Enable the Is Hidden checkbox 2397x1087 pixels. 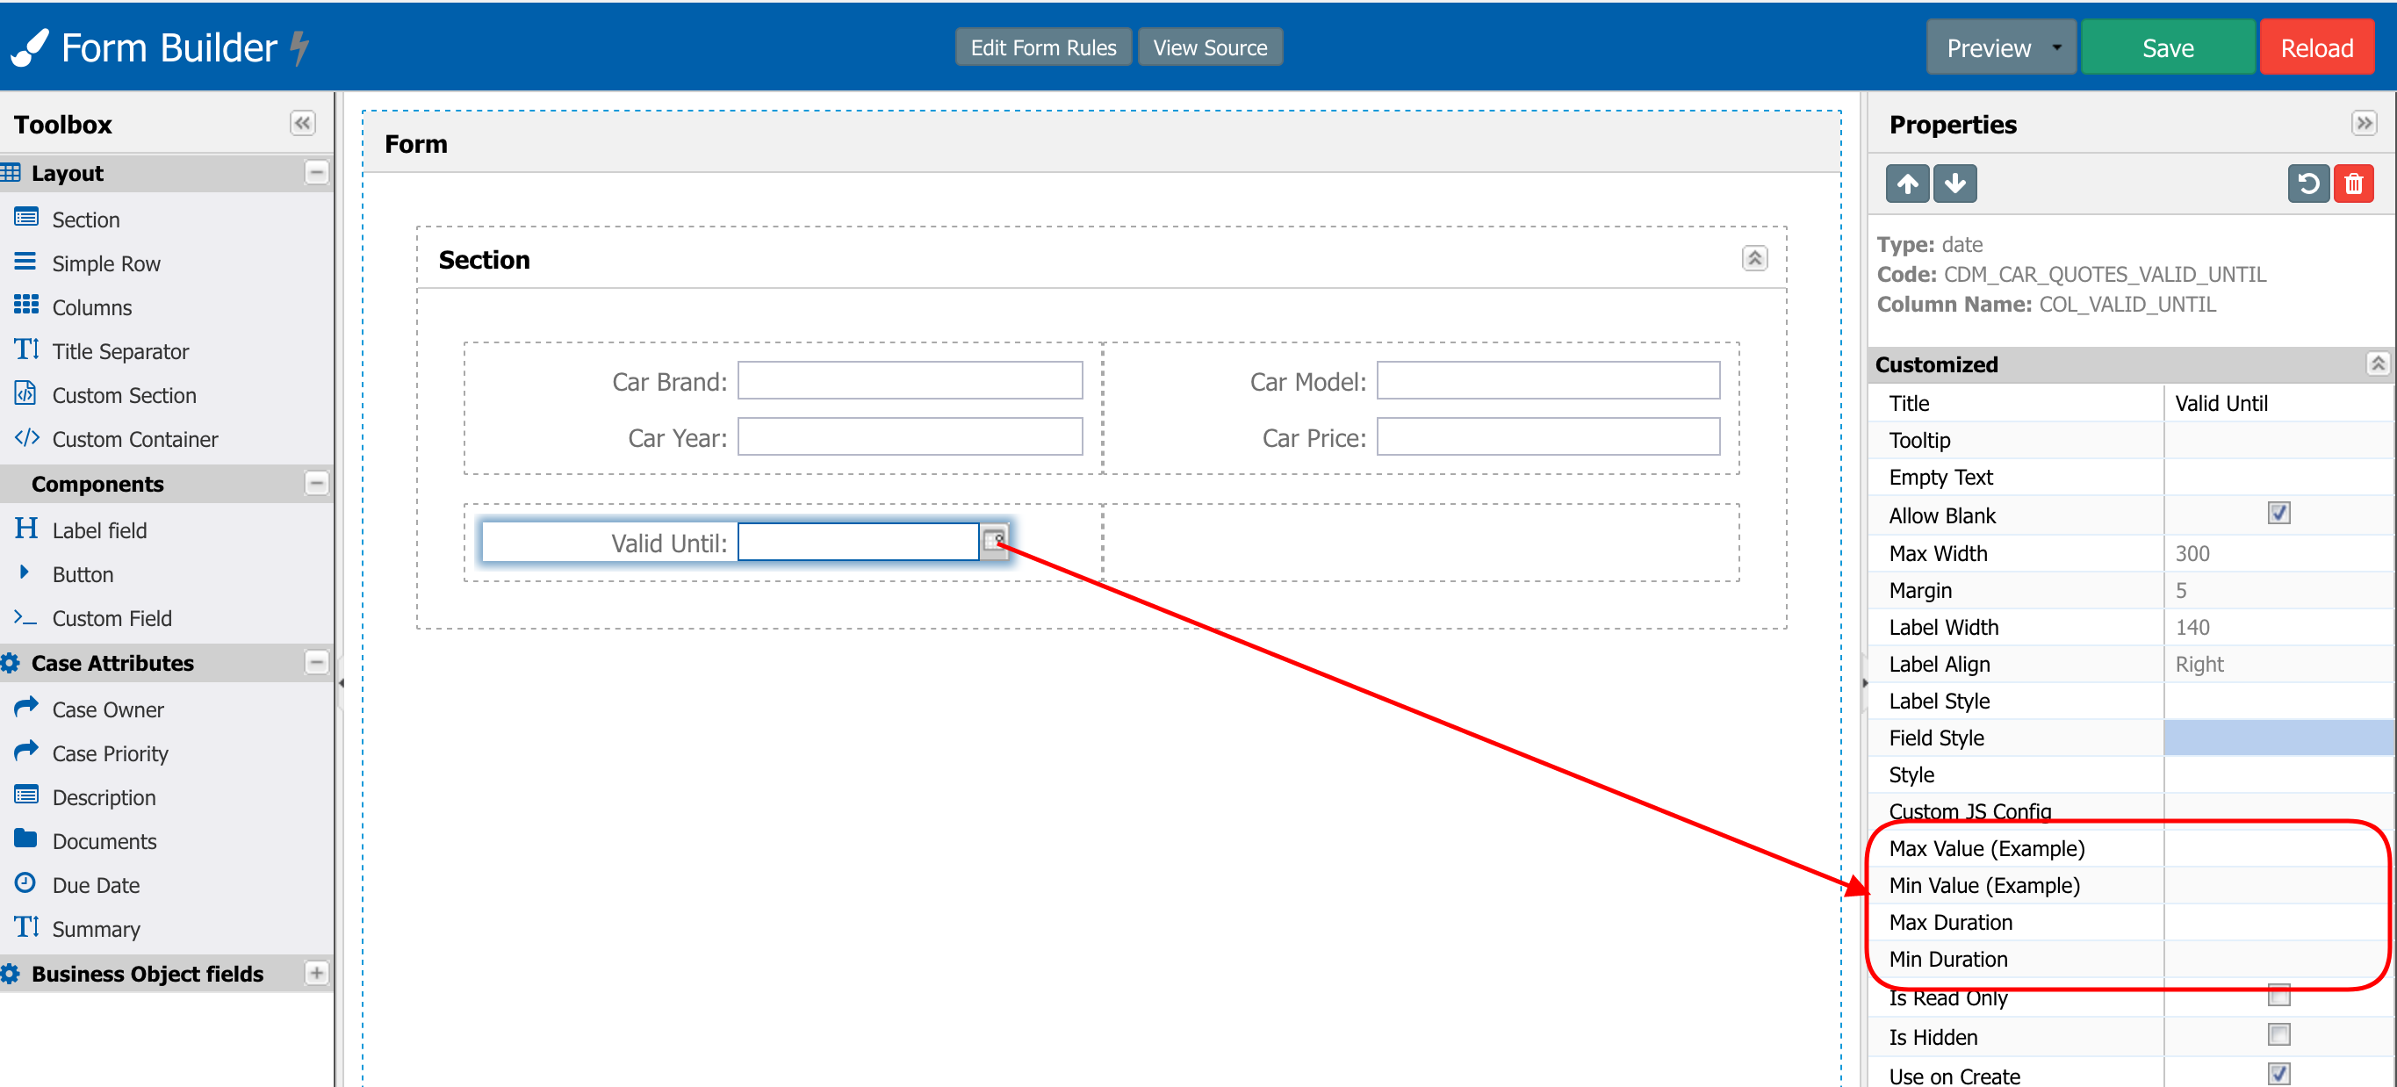(2278, 1035)
